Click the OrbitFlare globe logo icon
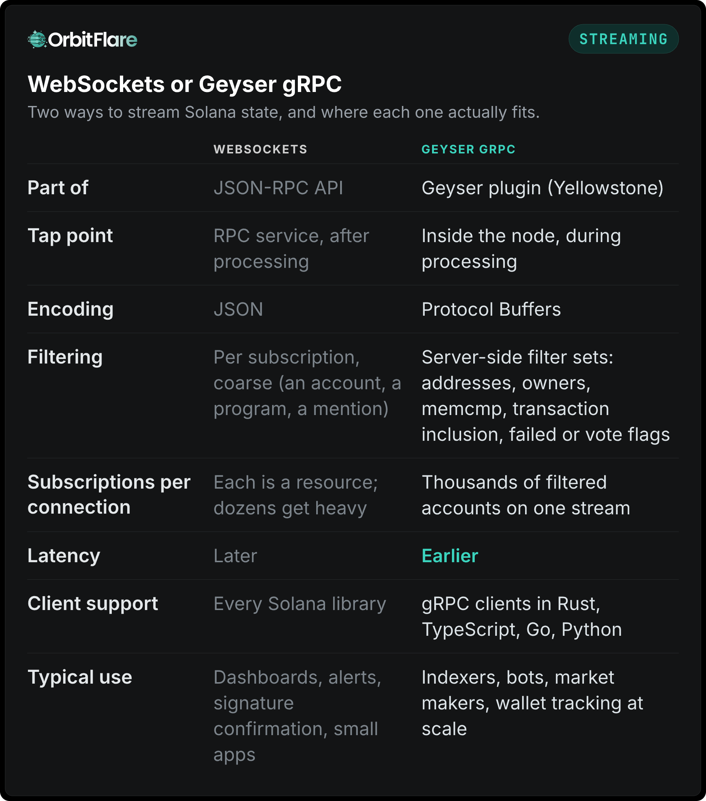The image size is (706, 801). (x=38, y=39)
